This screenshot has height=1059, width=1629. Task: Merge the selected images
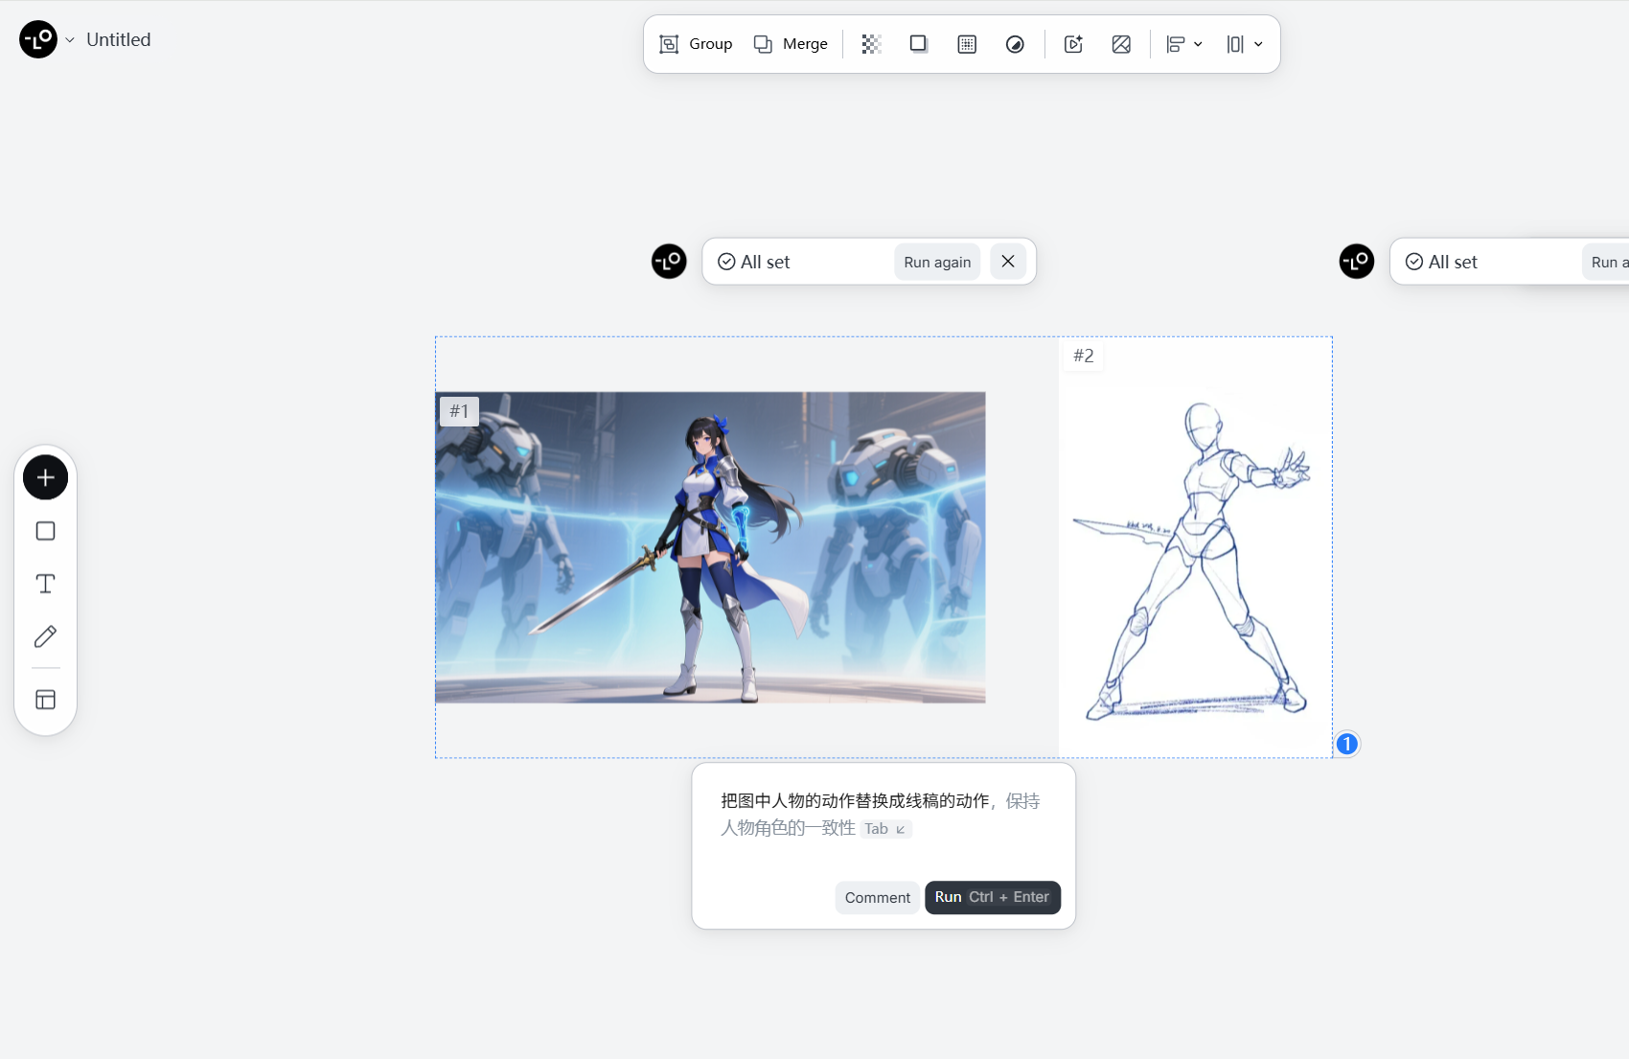[x=791, y=44]
